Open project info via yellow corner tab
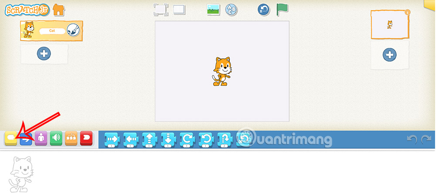 pos(430,5)
